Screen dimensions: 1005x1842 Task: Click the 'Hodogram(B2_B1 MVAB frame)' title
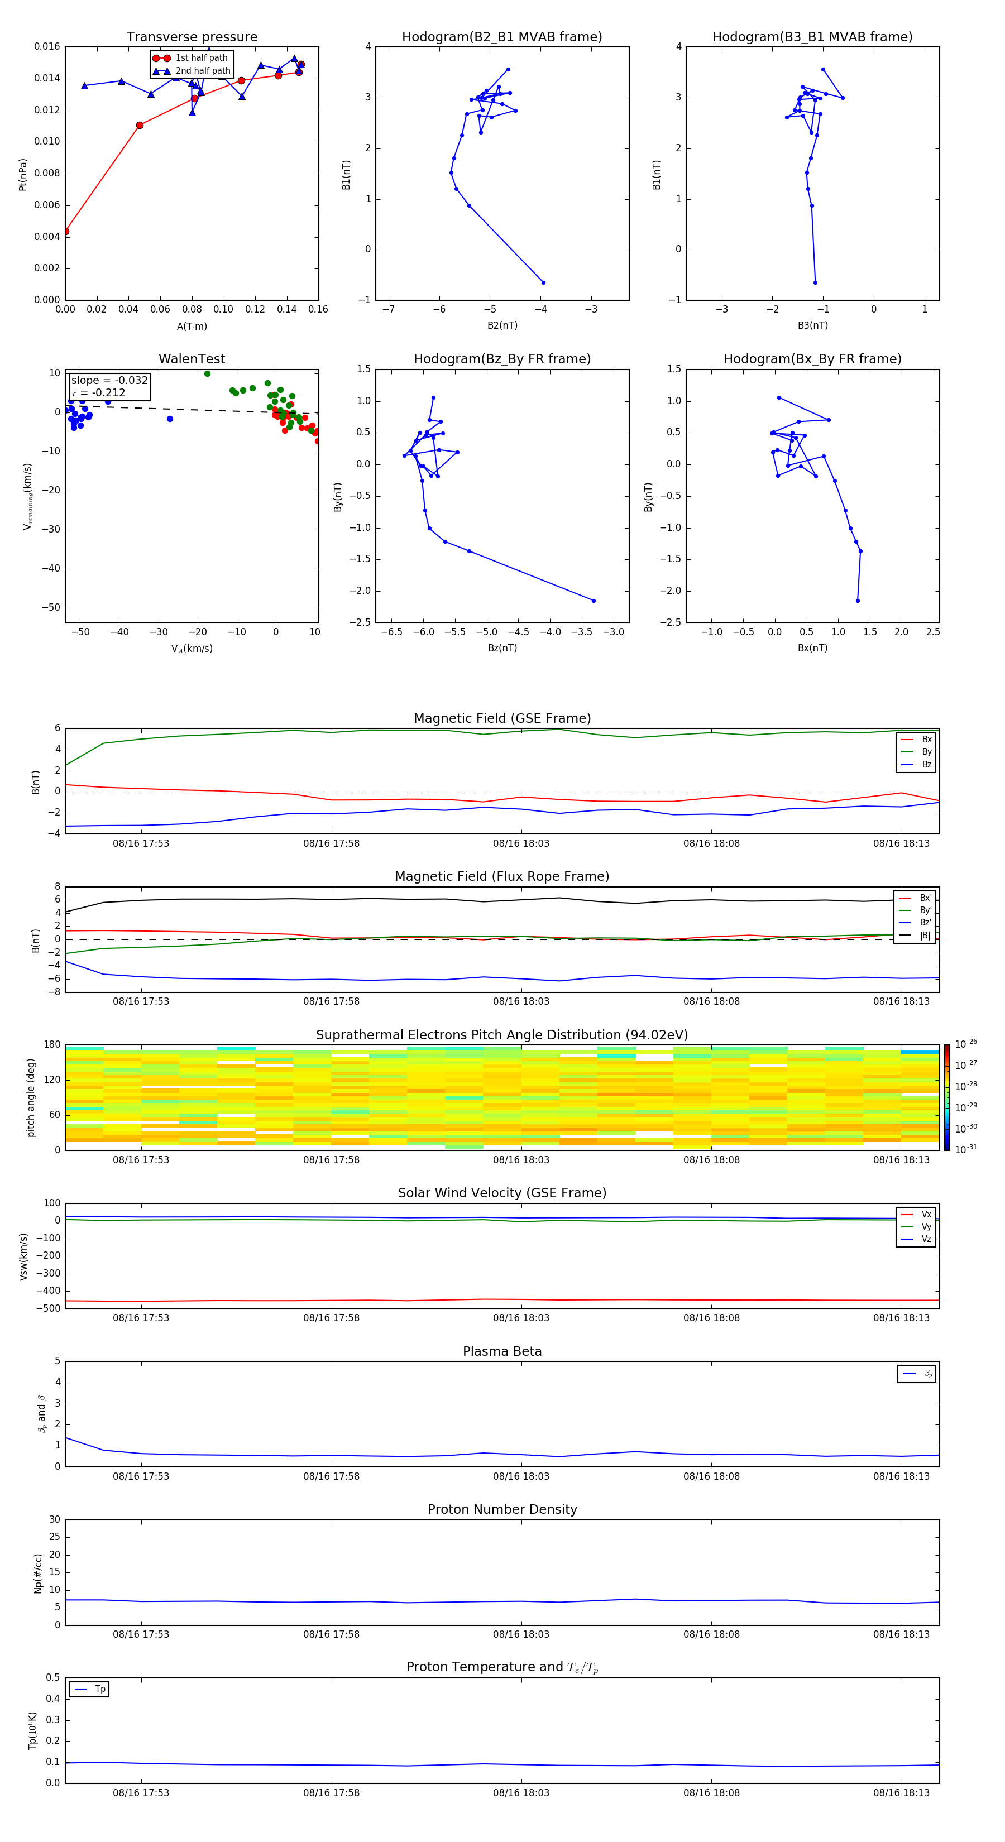[502, 37]
